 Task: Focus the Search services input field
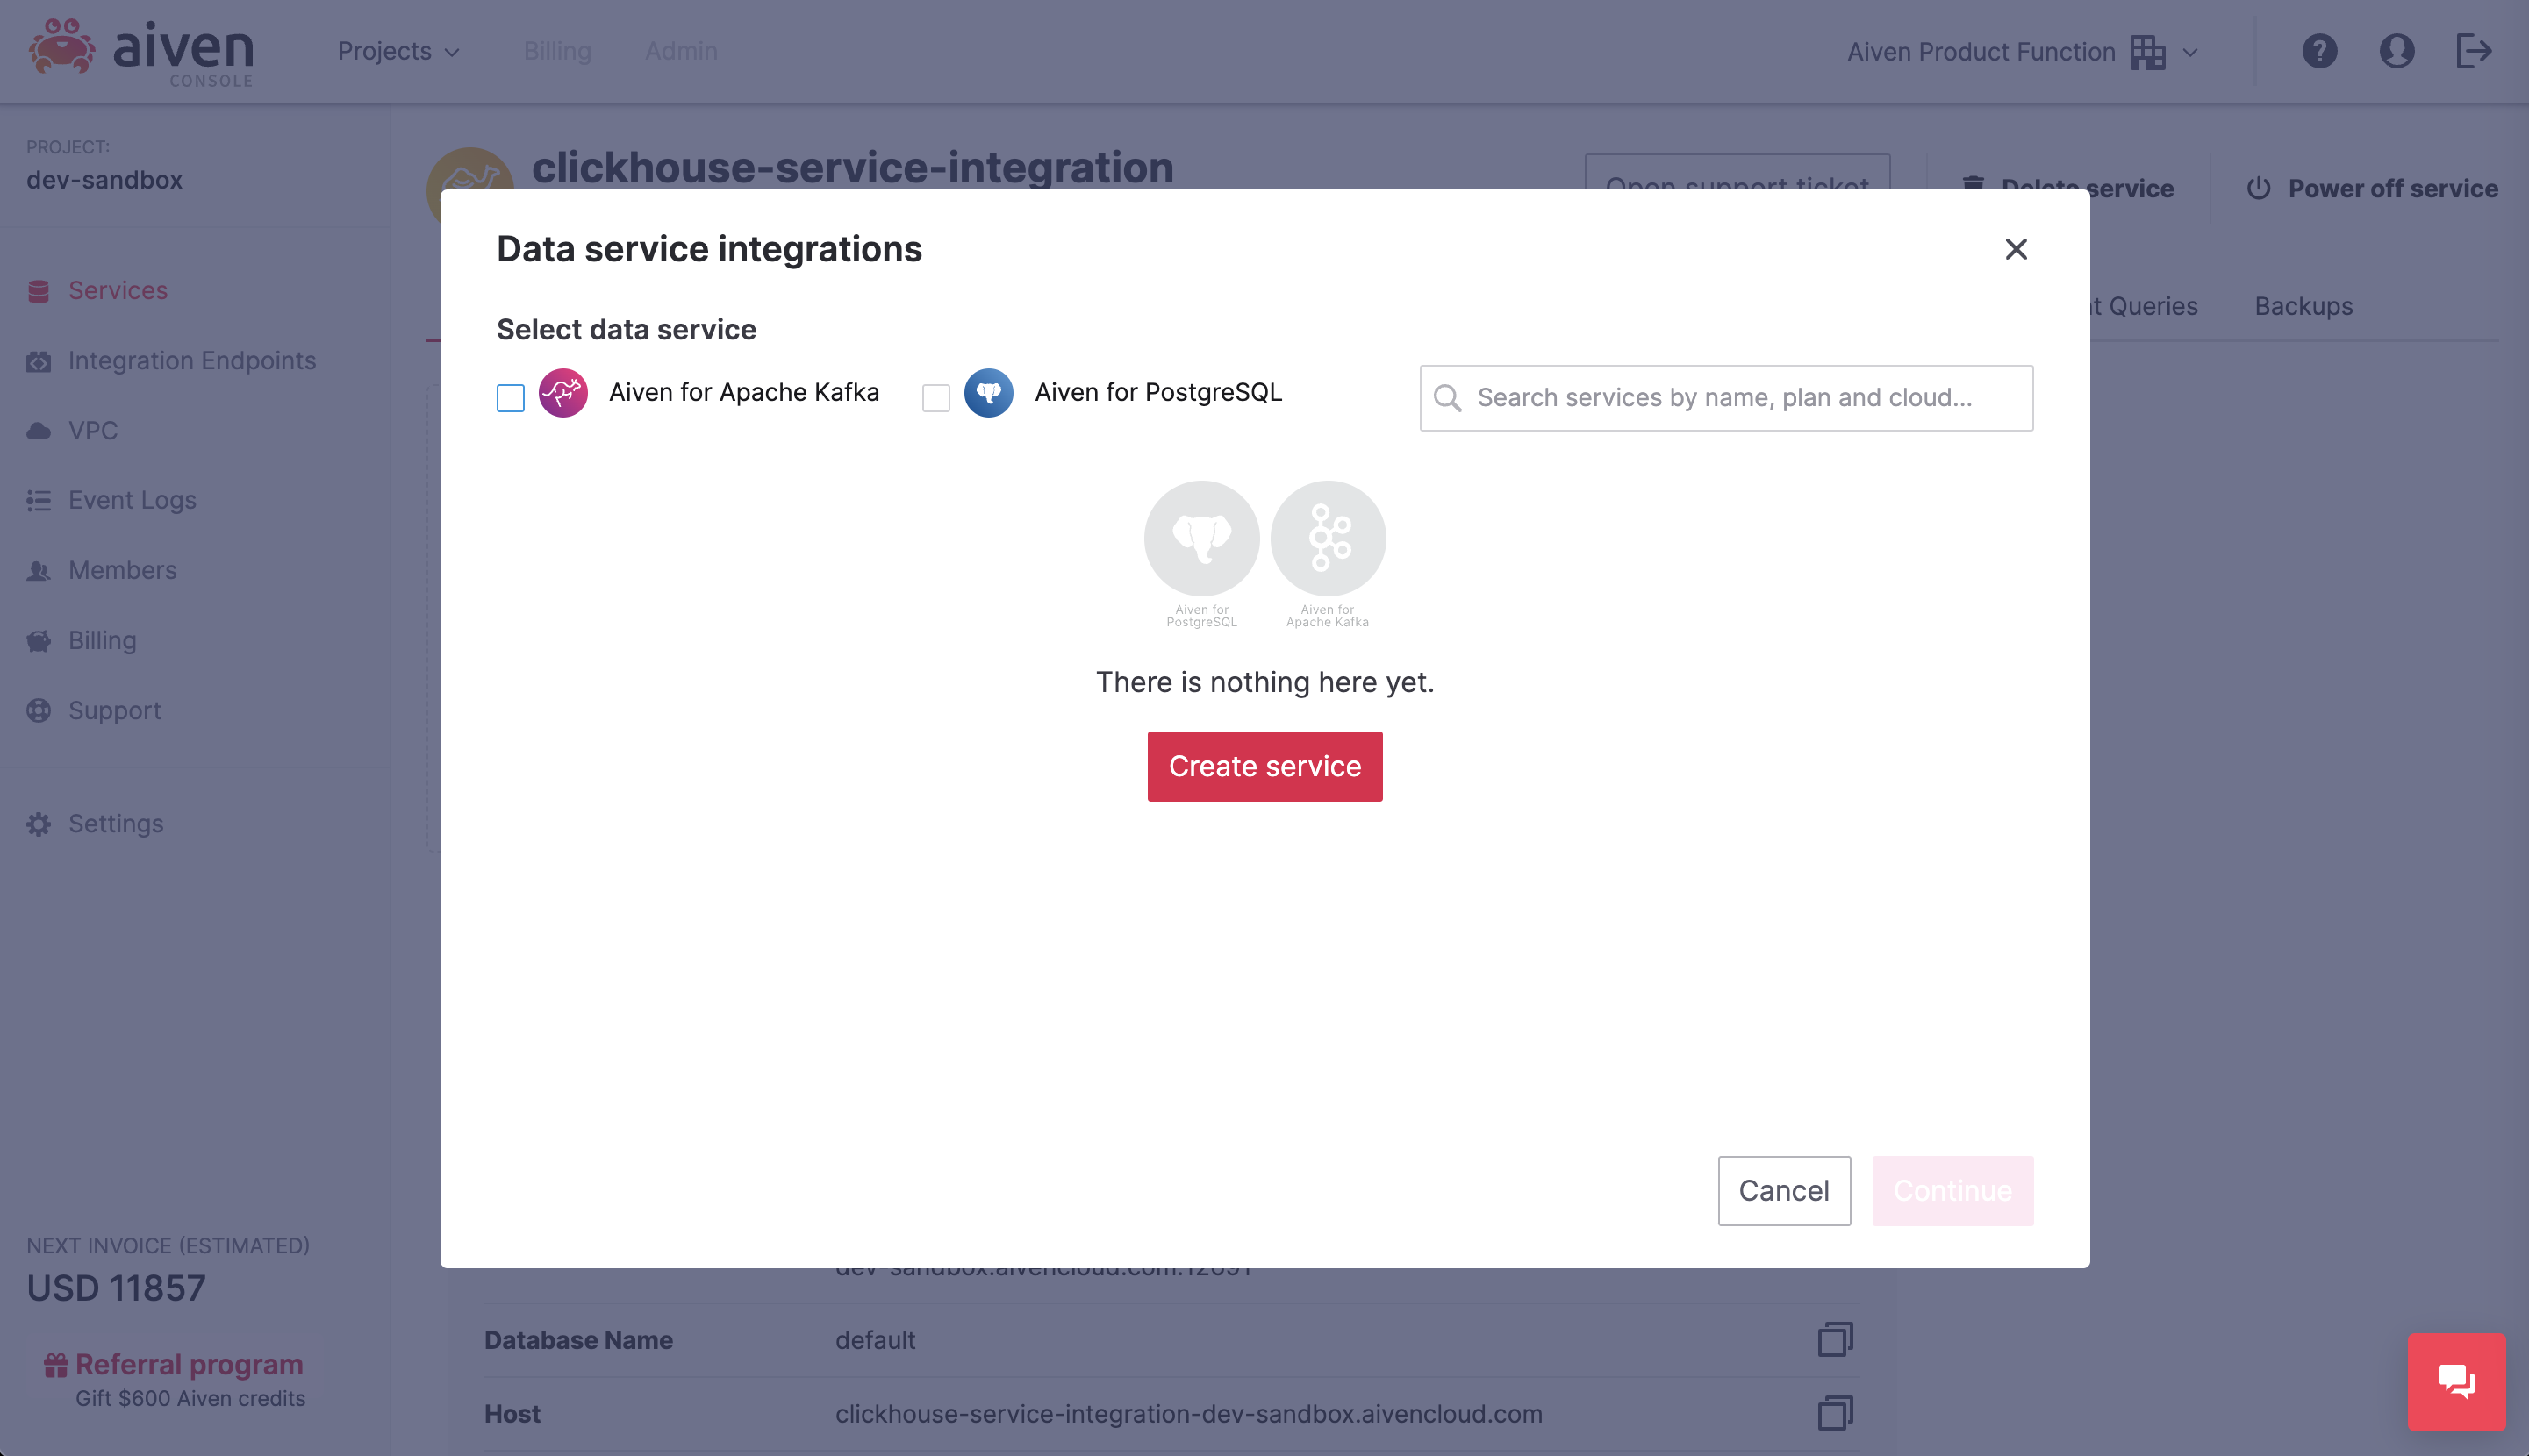point(1726,398)
